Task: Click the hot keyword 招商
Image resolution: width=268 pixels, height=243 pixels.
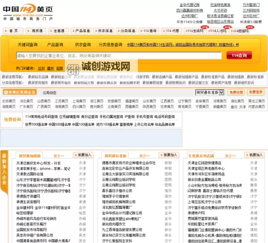Action: [x=59, y=69]
